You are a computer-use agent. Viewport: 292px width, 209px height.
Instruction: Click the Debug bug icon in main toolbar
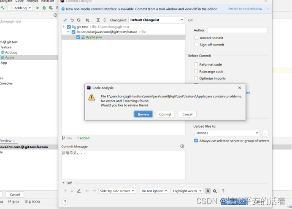coord(44,8)
